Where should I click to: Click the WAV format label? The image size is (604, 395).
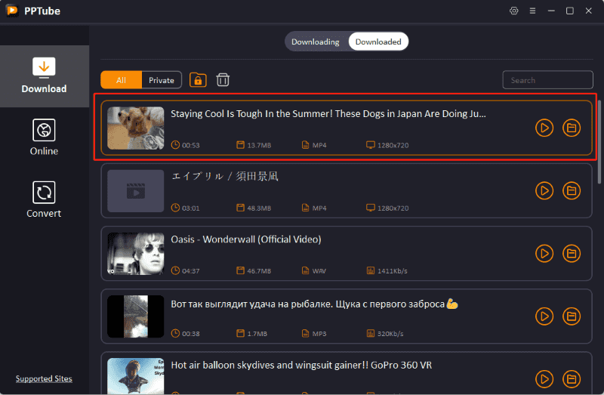[x=319, y=271]
